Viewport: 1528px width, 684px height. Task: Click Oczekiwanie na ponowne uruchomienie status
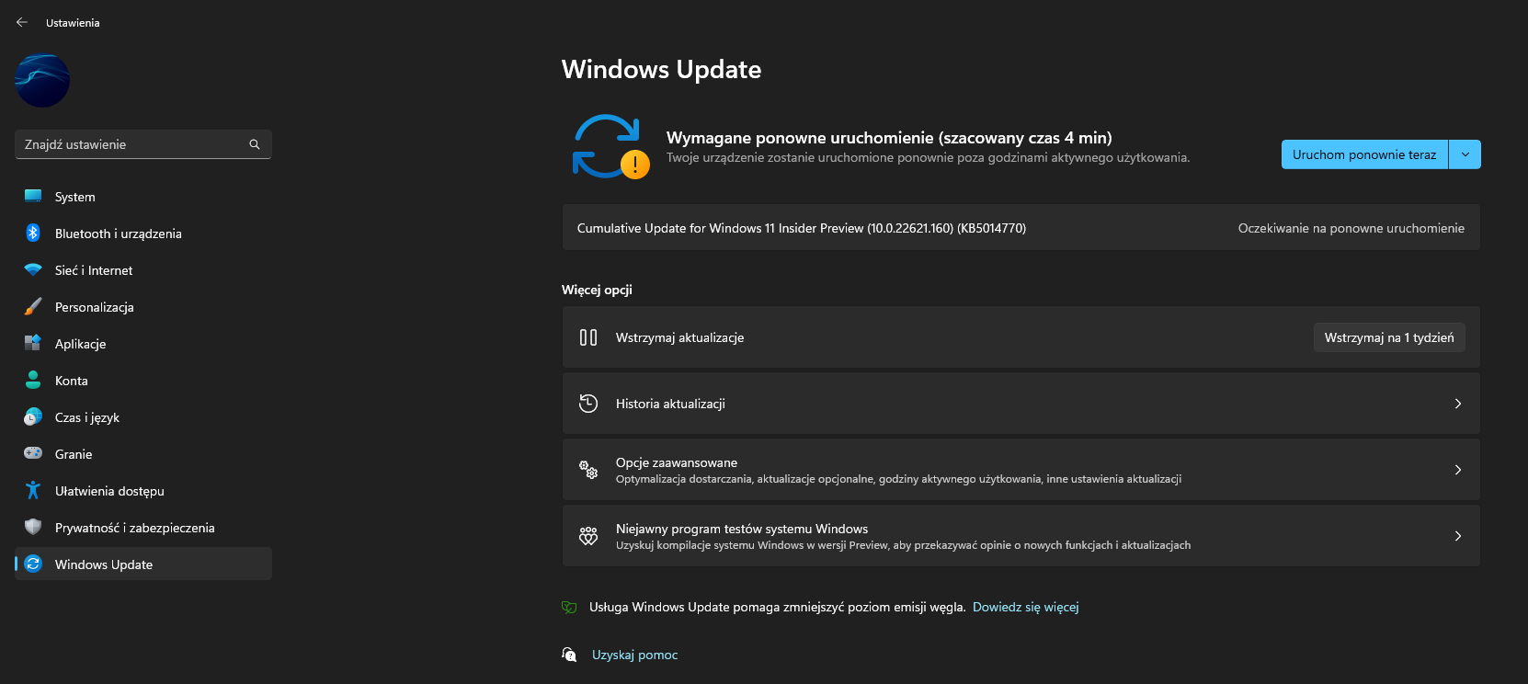(1351, 228)
